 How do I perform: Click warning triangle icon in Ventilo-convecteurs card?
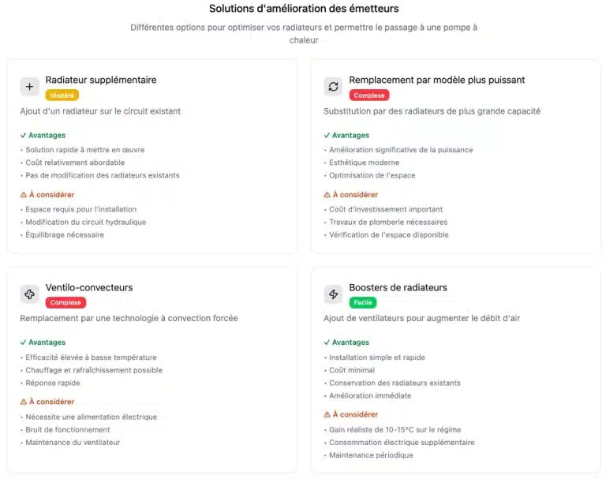[x=24, y=402]
